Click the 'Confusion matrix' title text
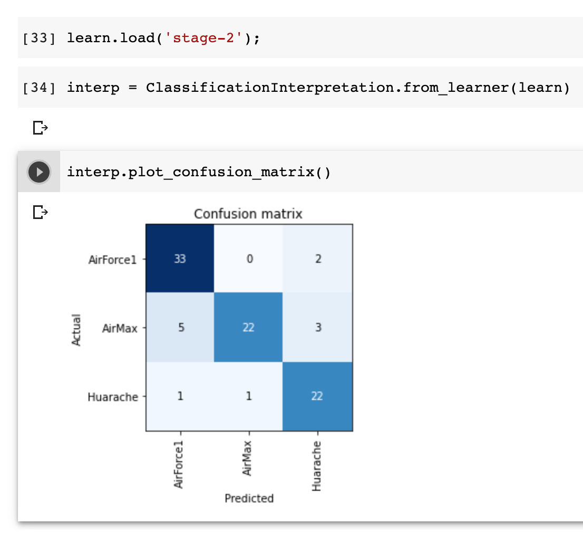This screenshot has height=533, width=583. pyautogui.click(x=248, y=214)
